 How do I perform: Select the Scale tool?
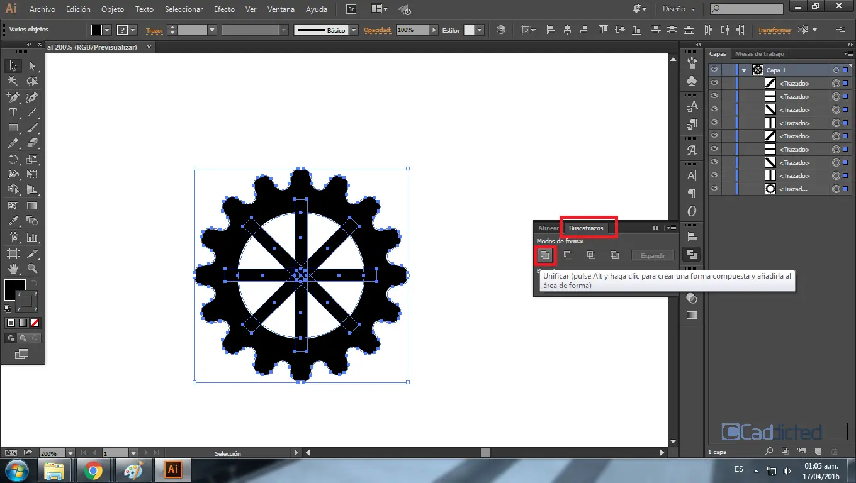pos(32,159)
